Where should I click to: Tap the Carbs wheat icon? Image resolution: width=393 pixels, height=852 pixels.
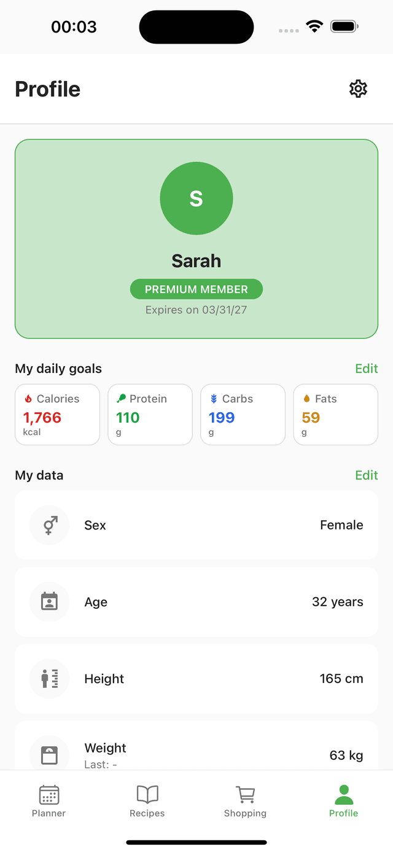[214, 399]
